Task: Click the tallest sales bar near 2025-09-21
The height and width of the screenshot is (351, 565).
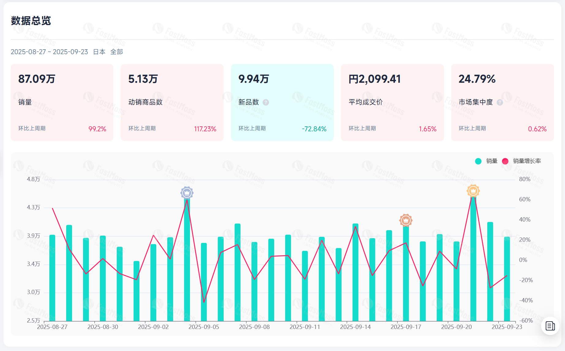Action: point(473,260)
